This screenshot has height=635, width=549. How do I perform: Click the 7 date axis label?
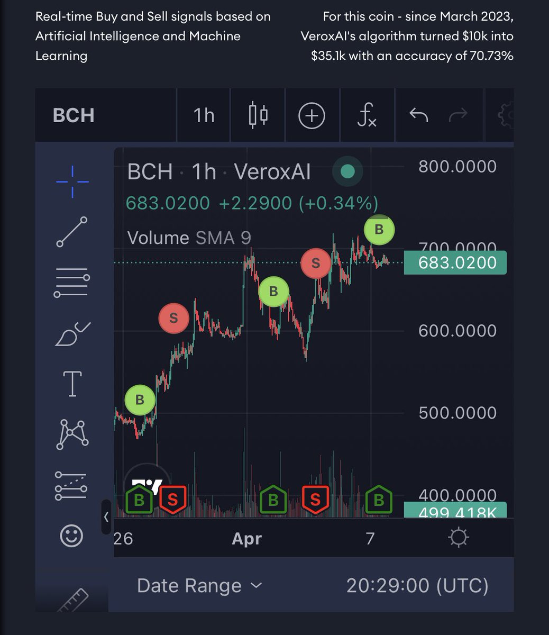coord(370,539)
